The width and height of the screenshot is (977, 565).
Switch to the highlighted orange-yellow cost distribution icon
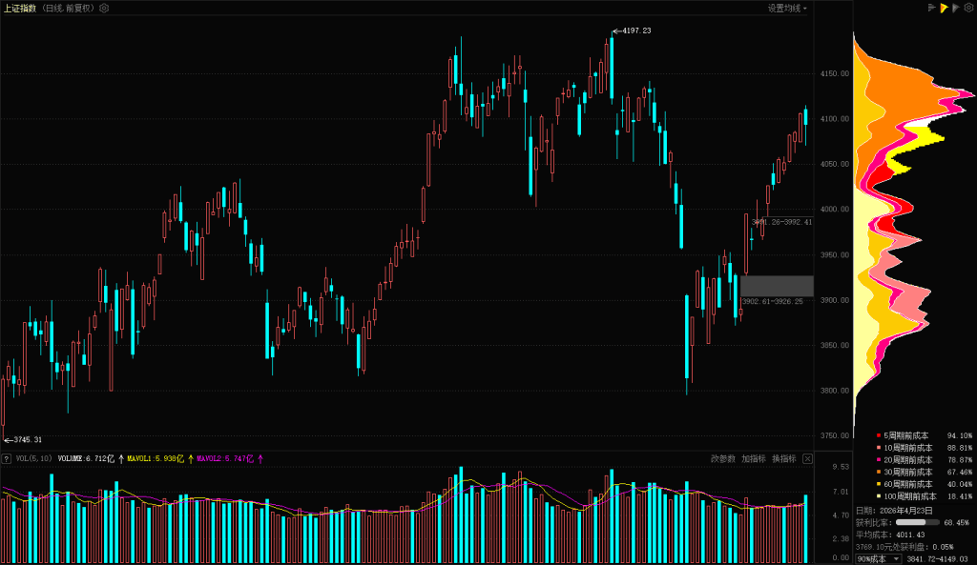coord(943,8)
